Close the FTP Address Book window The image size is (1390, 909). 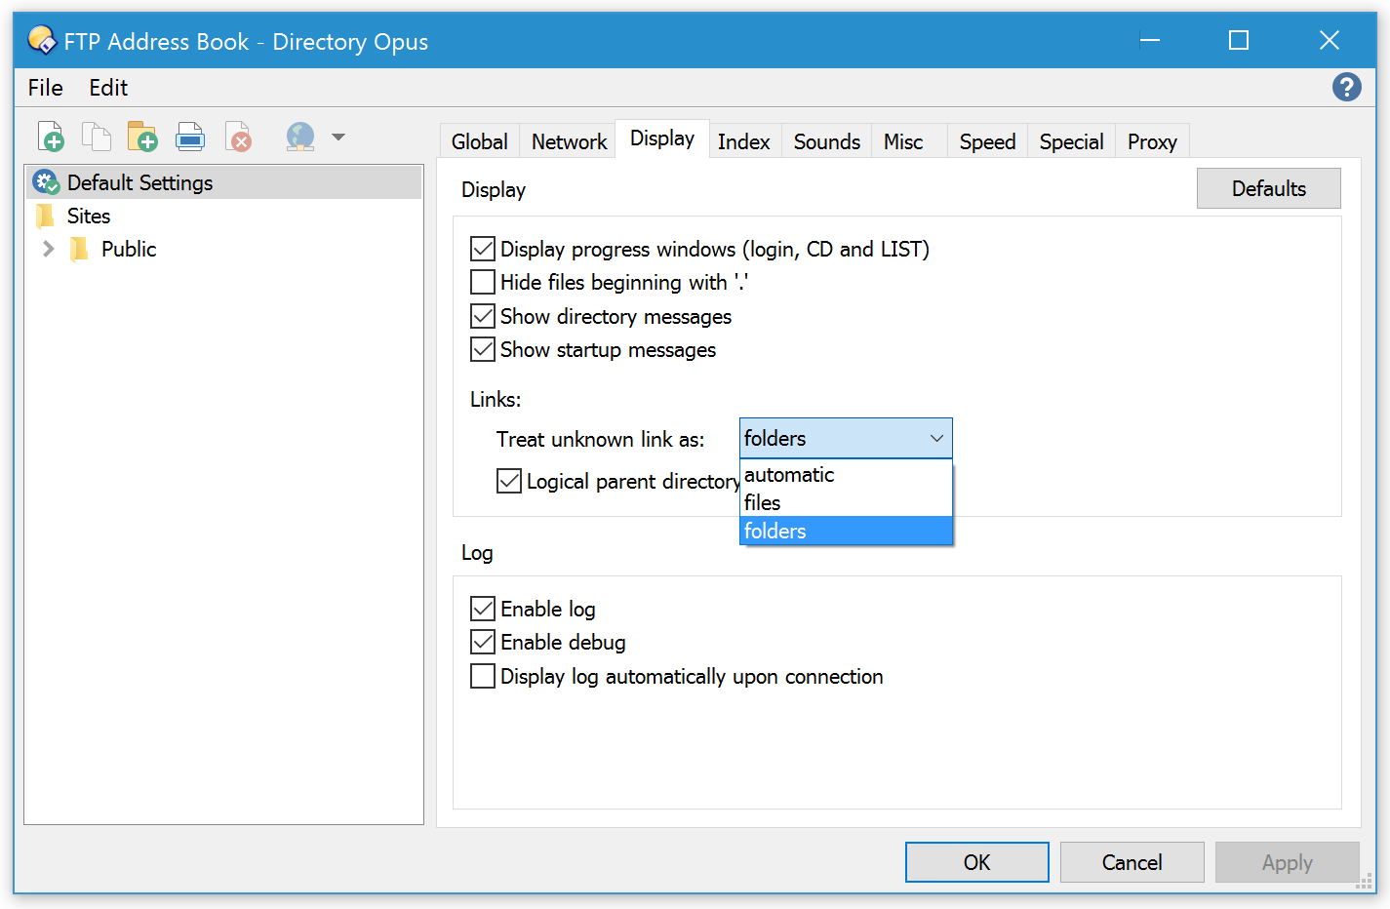1329,40
